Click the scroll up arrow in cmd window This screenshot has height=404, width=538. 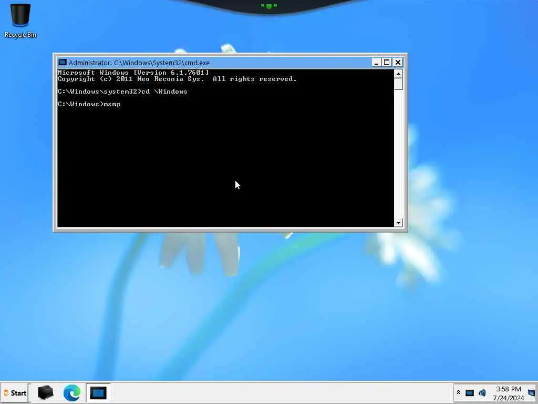click(398, 74)
